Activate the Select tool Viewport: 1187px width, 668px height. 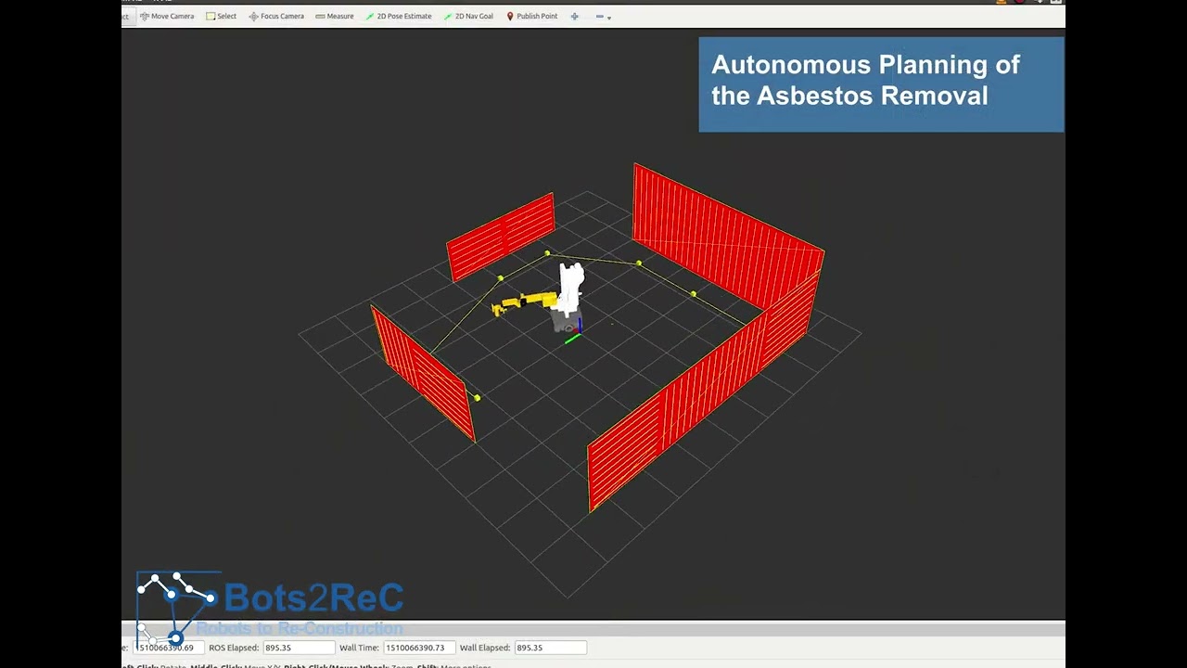pos(222,16)
